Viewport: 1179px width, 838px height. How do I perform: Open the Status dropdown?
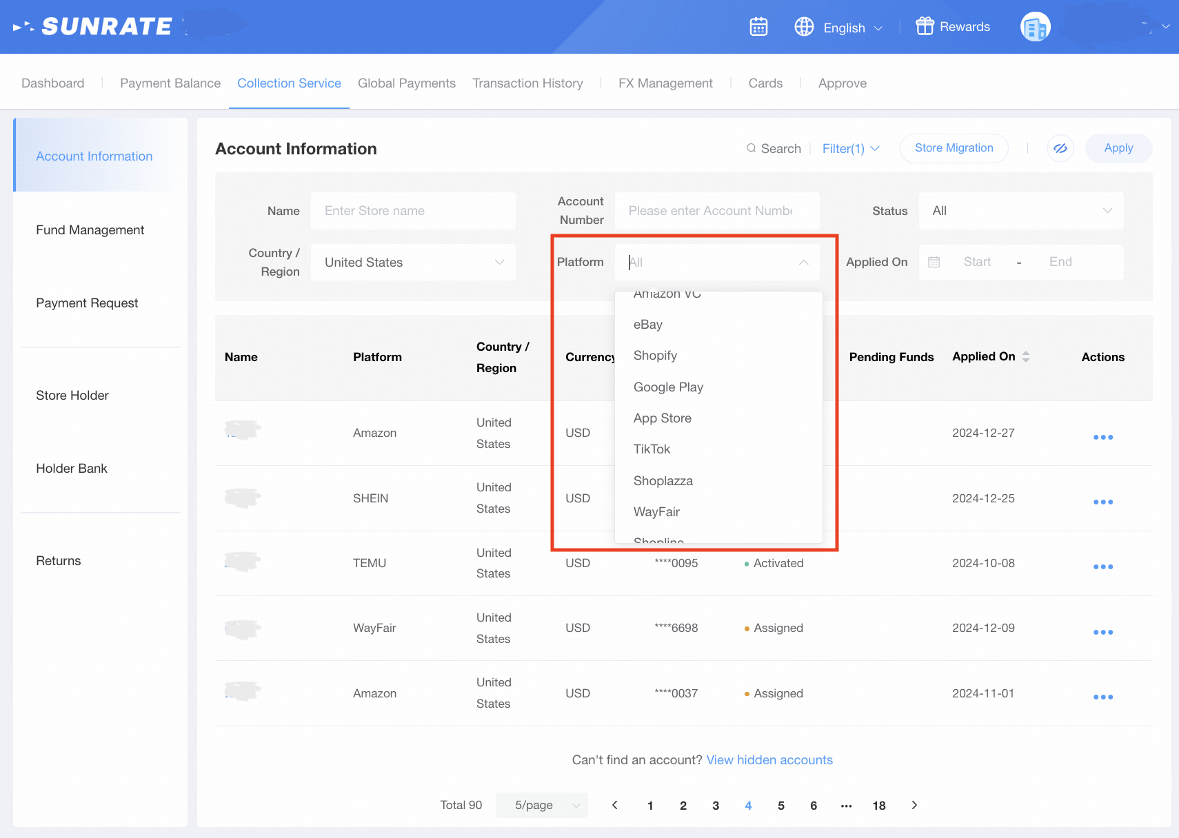1020,211
